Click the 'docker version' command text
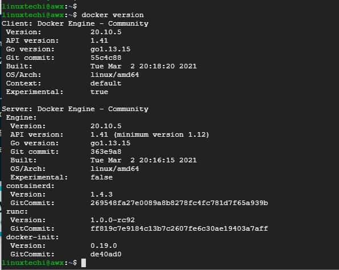This screenshot has width=339, height=270. 113,15
